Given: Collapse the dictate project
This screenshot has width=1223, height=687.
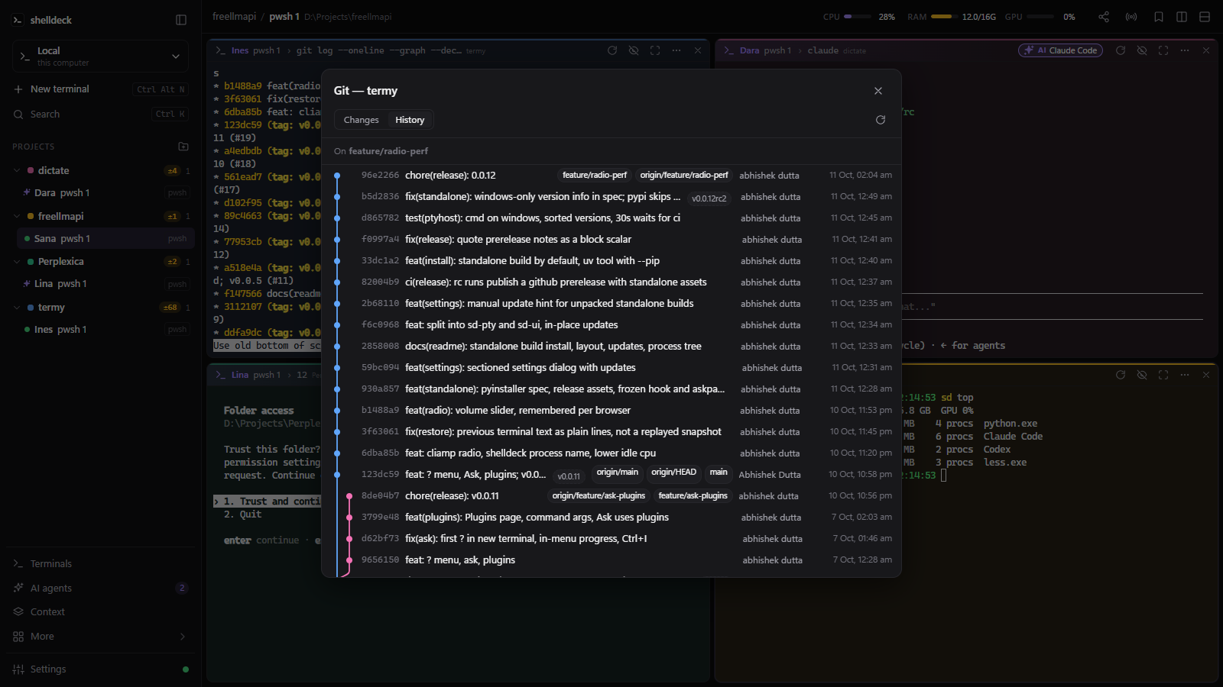Looking at the screenshot, I should coord(17,170).
